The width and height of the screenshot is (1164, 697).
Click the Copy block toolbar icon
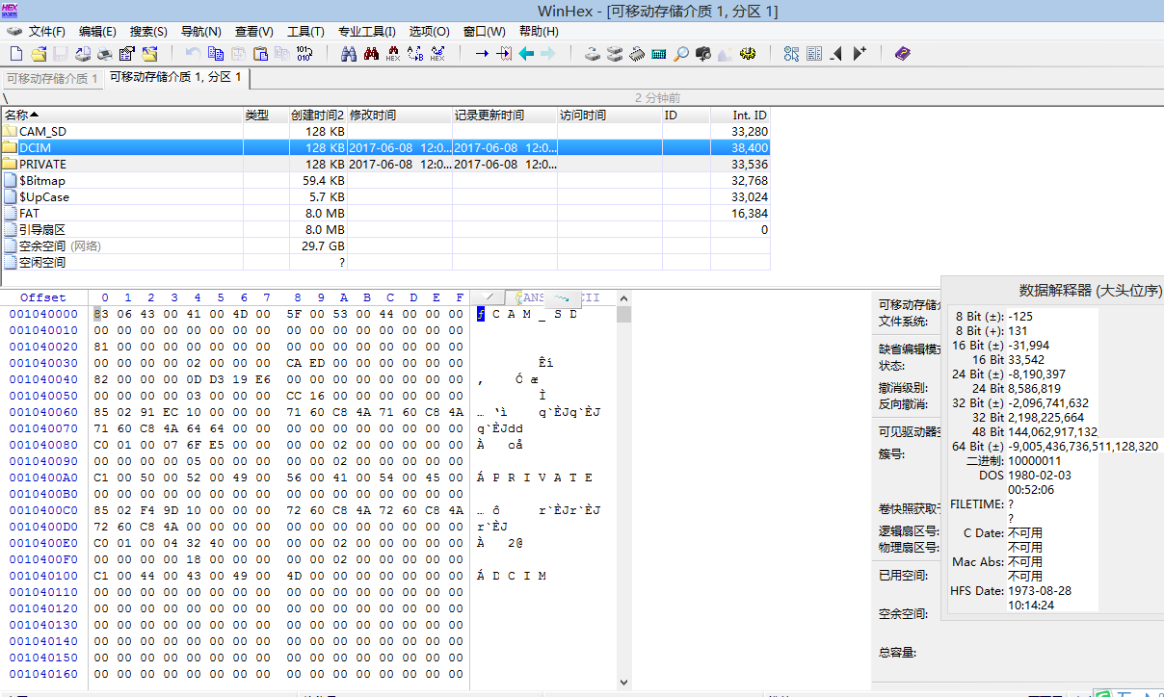click(216, 54)
